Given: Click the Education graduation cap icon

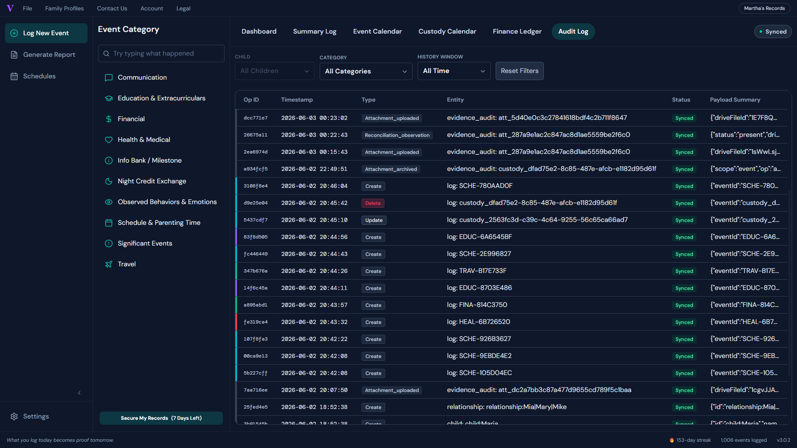Looking at the screenshot, I should click(x=109, y=98).
